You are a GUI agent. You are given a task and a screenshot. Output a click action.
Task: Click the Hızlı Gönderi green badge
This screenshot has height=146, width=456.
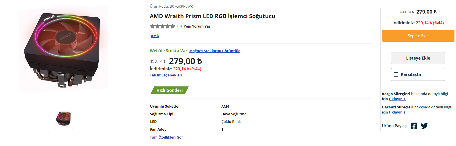pos(169,90)
